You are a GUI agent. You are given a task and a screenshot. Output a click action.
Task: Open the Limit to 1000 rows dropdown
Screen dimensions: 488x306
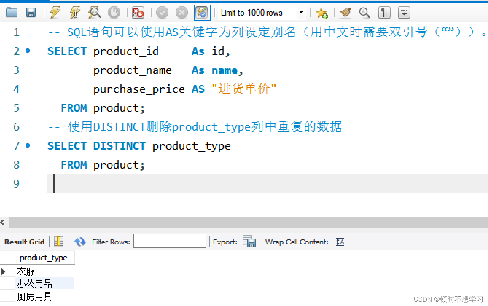point(301,12)
